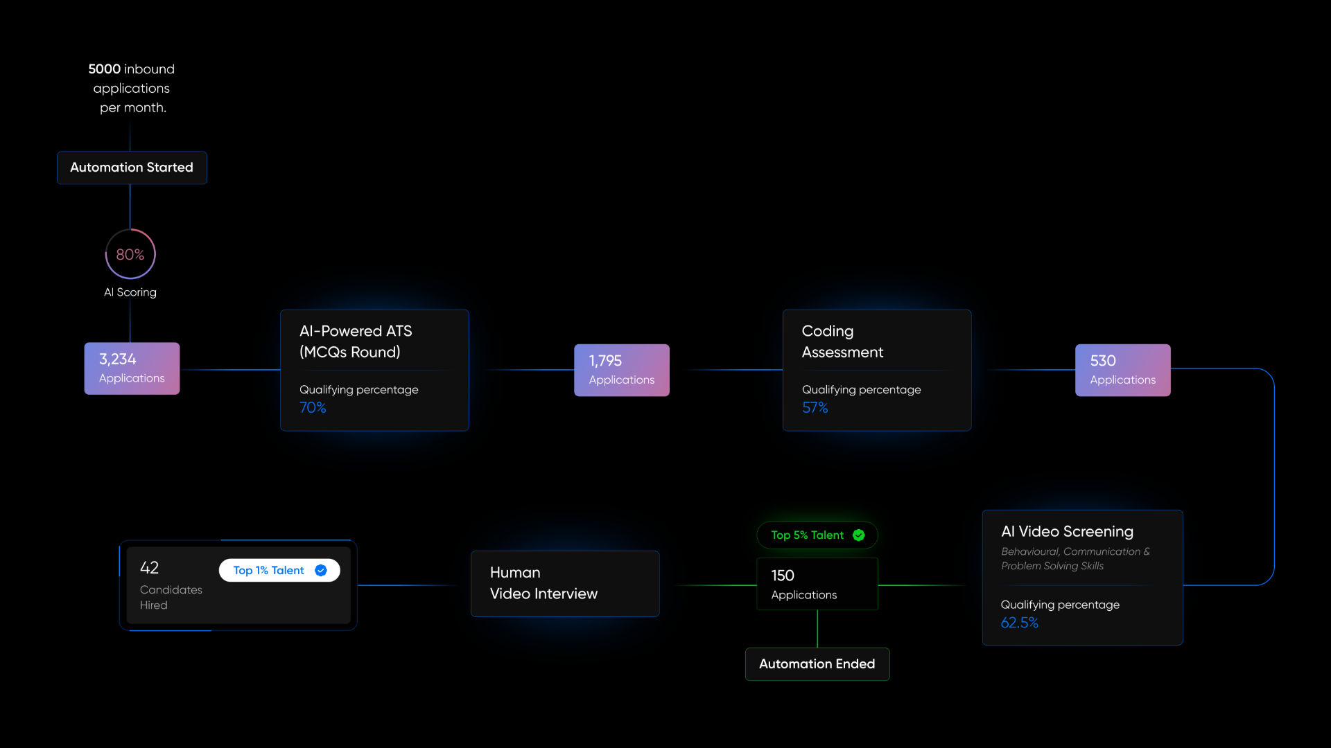The image size is (1331, 748).
Task: Click the Human Video Interview box
Action: pos(564,583)
